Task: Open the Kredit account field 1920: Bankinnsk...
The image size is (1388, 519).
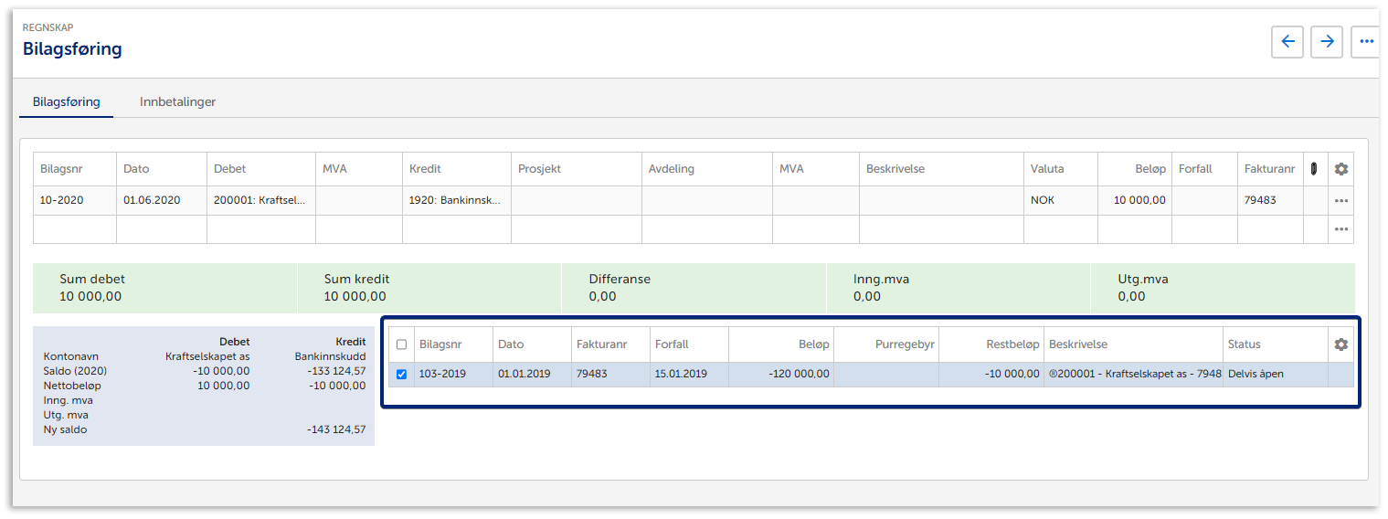Action: click(456, 200)
